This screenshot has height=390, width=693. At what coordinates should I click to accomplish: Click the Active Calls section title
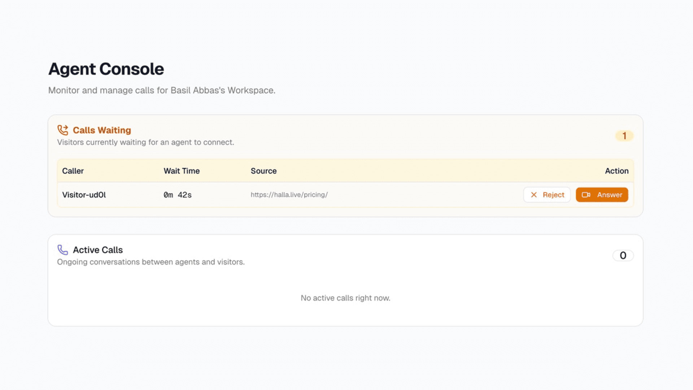(98, 250)
